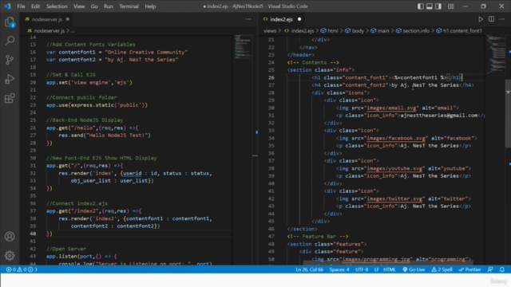511x287 pixels.
Task: Open the Manage gear icon
Action: click(x=10, y=255)
